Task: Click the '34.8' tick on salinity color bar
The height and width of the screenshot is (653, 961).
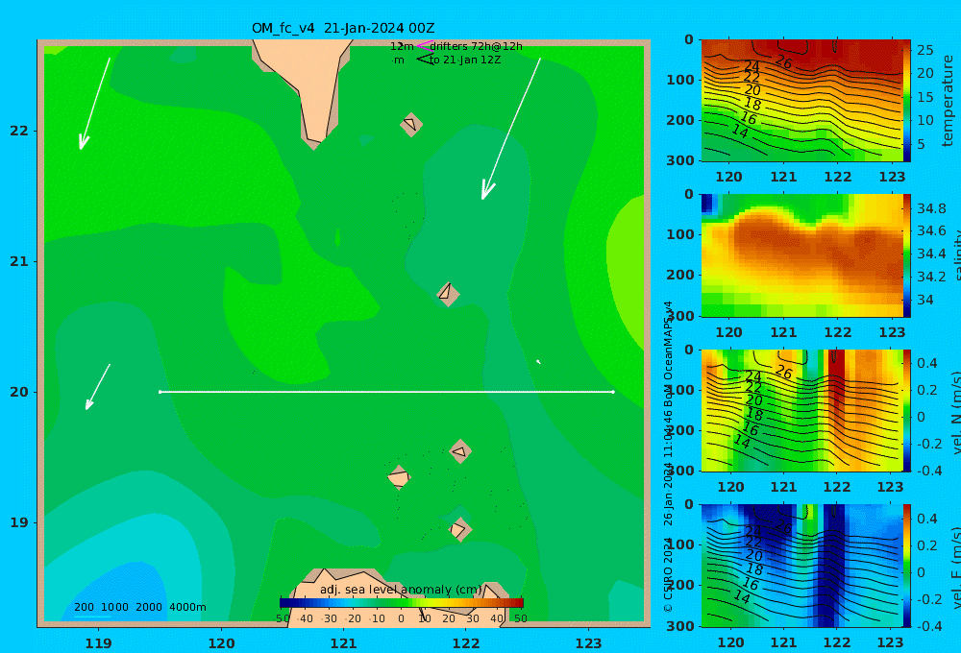Action: [x=931, y=208]
